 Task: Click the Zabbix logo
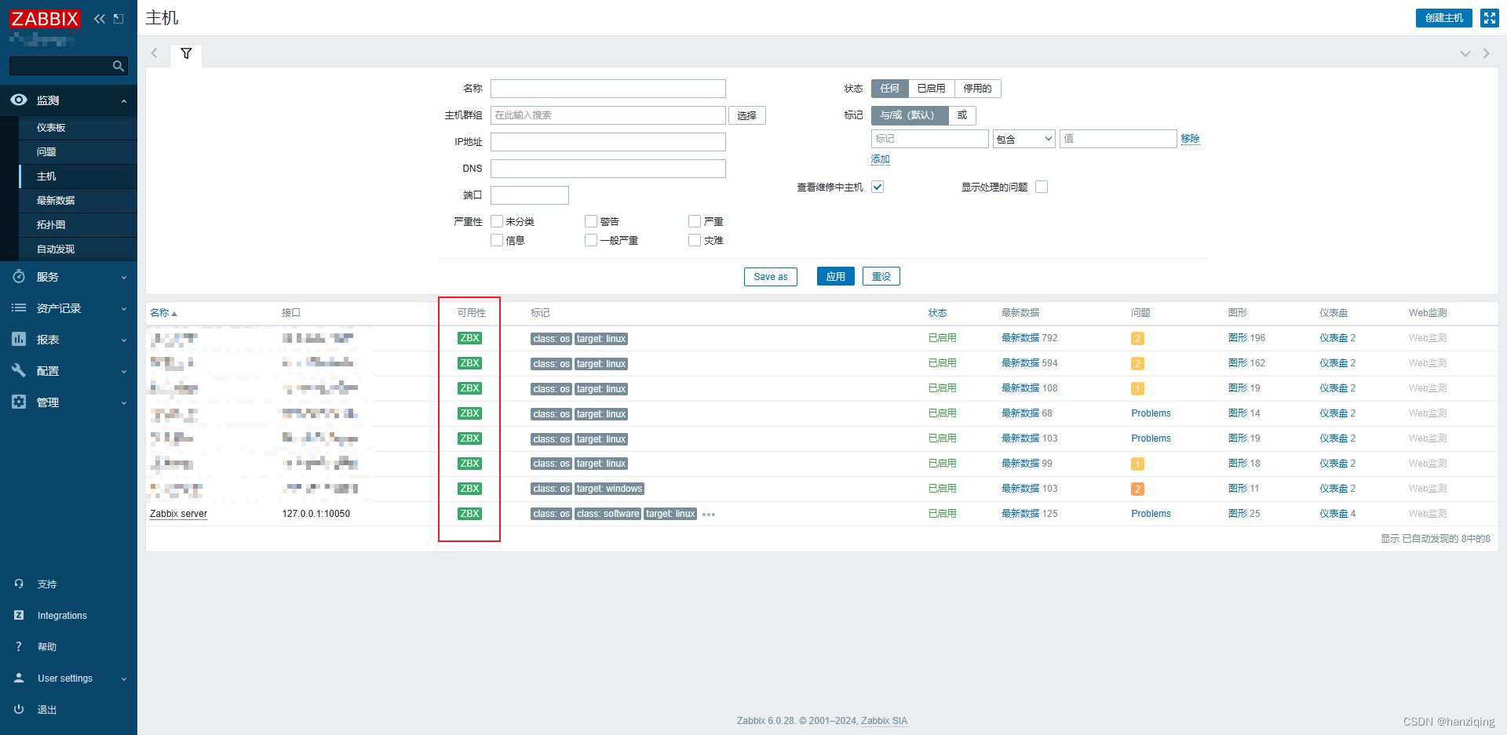pyautogui.click(x=45, y=19)
